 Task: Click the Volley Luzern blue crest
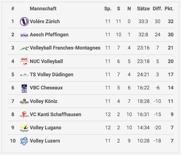[24, 141]
